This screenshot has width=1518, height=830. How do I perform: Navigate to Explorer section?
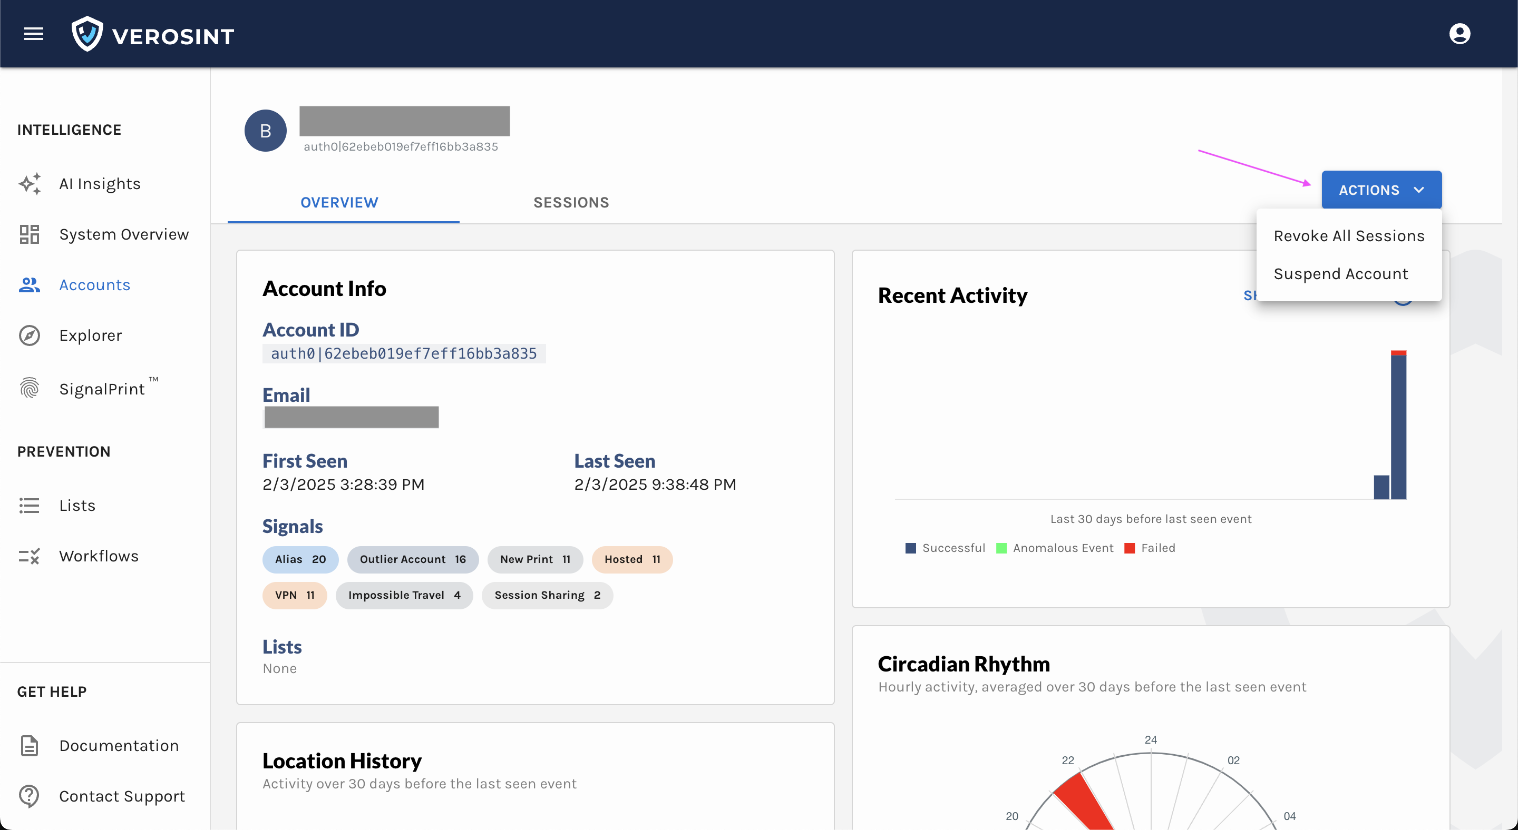coord(89,334)
